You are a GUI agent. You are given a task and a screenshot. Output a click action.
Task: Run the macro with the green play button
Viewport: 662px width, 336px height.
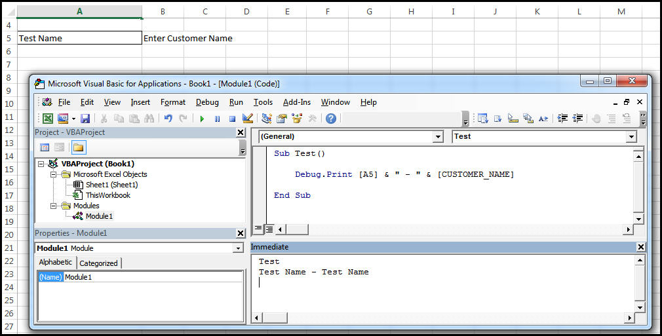(x=202, y=119)
